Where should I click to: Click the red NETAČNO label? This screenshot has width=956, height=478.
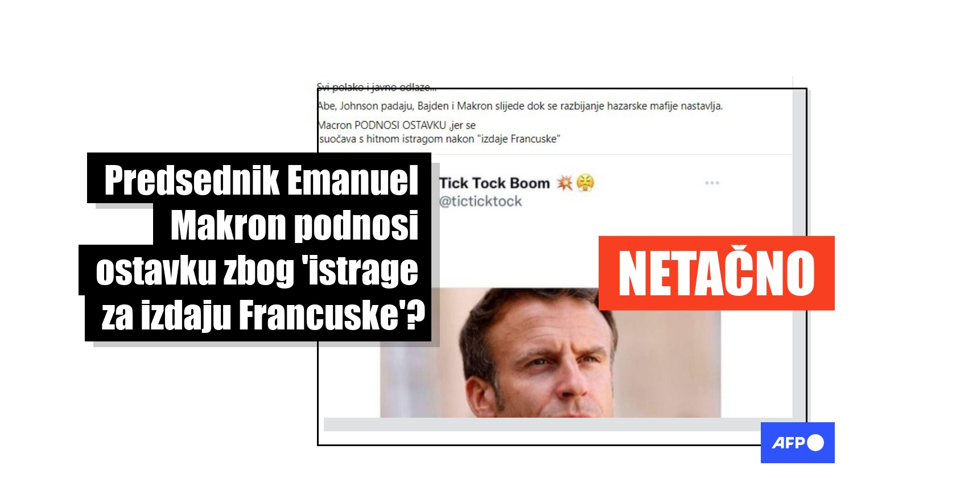point(716,273)
